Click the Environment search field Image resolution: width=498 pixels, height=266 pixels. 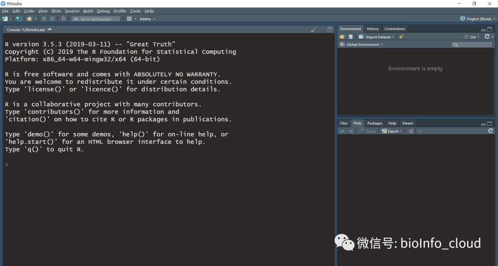(x=472, y=45)
